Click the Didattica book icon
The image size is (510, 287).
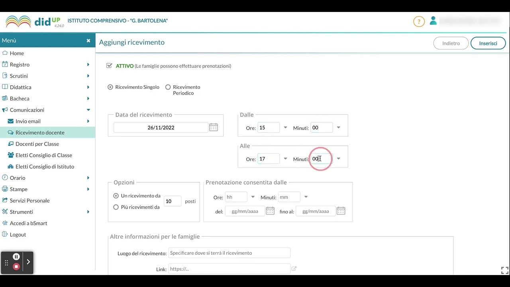click(5, 87)
